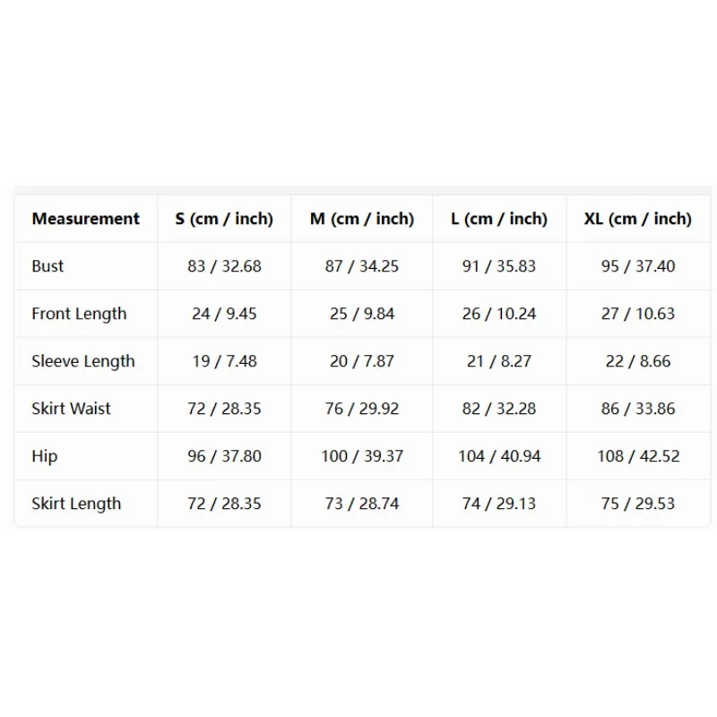Click the Measurement column header
The image size is (717, 717).
85,219
